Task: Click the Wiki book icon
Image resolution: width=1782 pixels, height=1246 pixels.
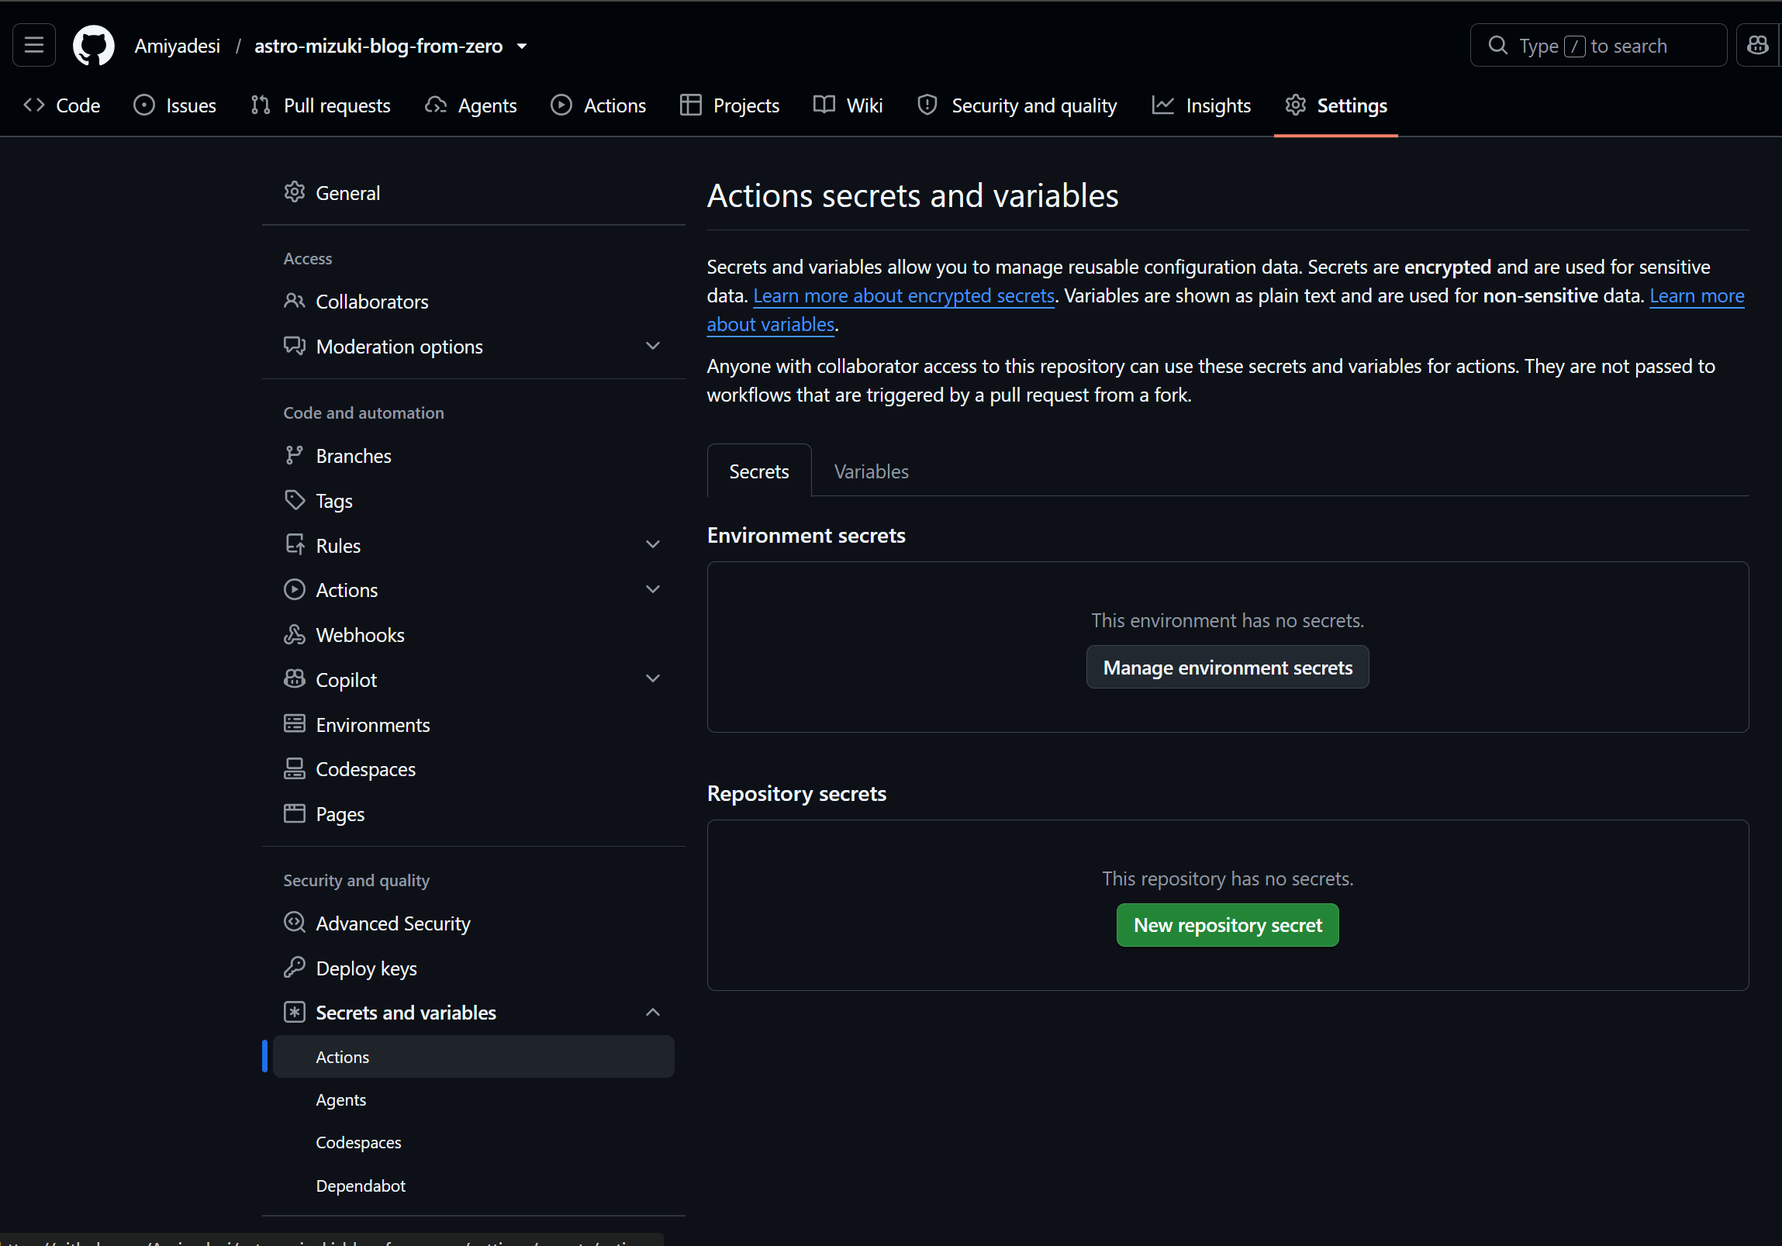Action: (x=824, y=105)
